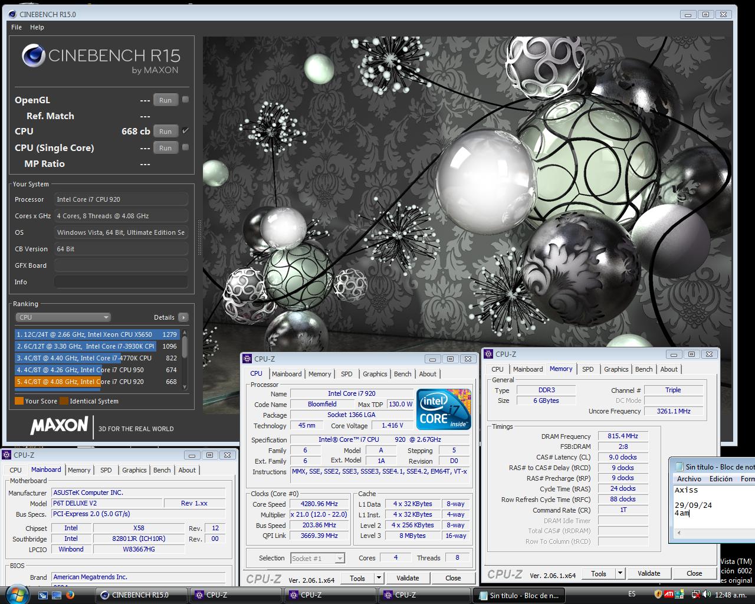Image resolution: width=755 pixels, height=604 pixels.
Task: Click the Mainboard CPU-Z window title icon
Action: click(x=7, y=455)
